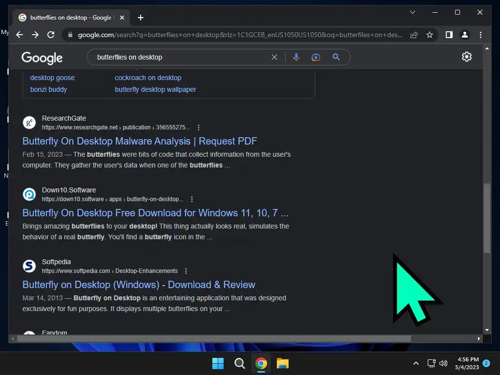This screenshot has height=375, width=500.
Task: Click the vertical scrollbar down arrow
Action: (487, 330)
